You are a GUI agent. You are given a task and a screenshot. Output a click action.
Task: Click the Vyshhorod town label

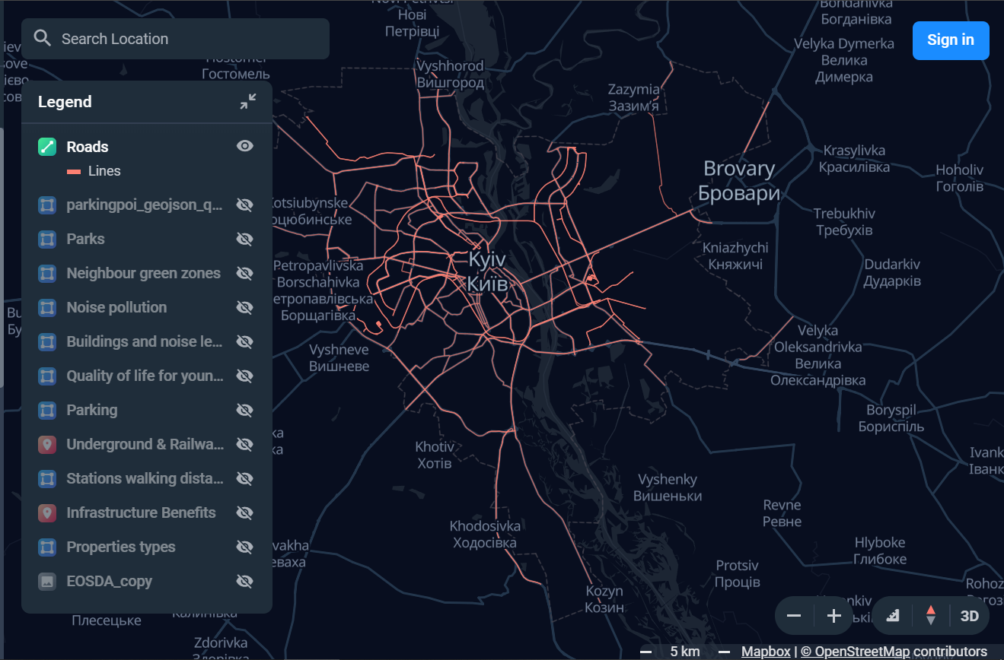pos(450,74)
